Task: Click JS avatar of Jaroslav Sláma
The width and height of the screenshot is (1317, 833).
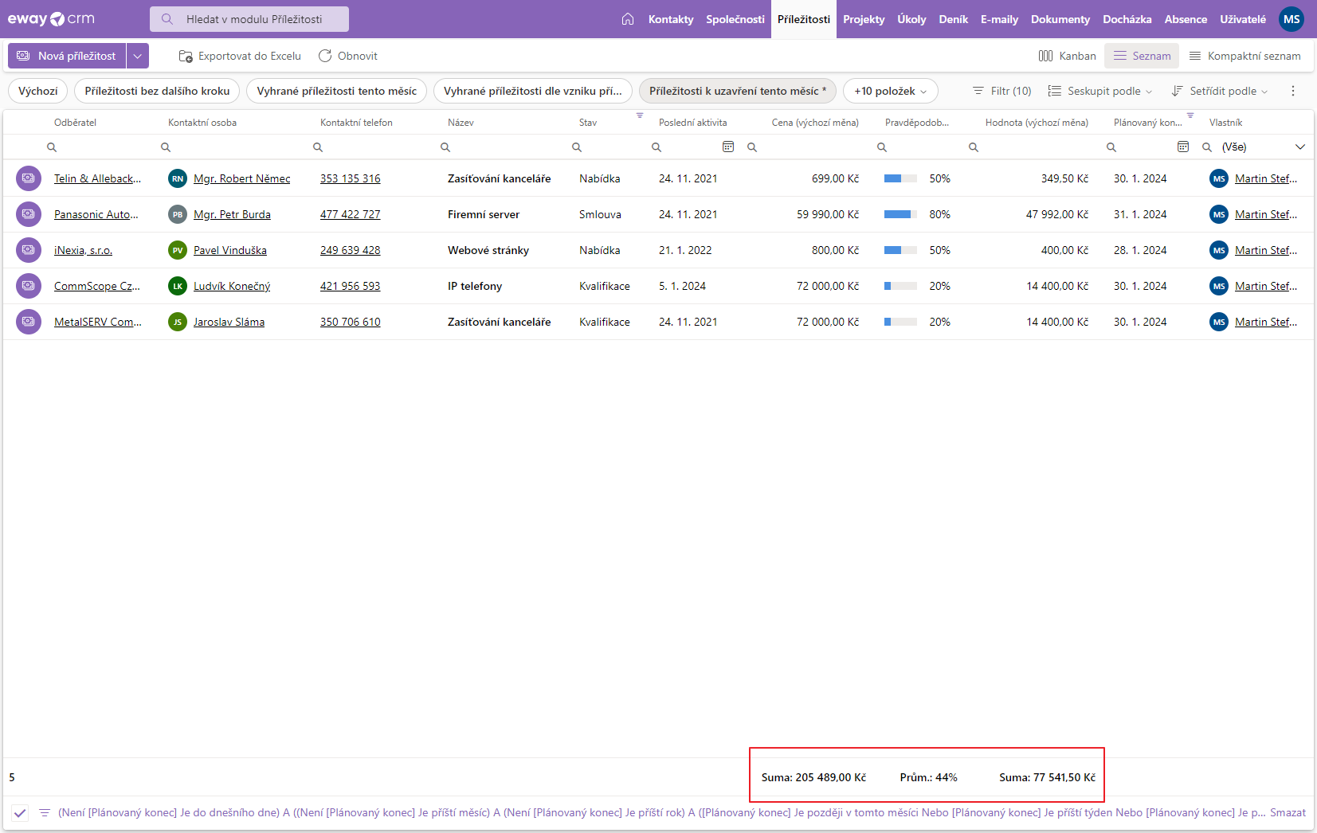Action: [178, 322]
